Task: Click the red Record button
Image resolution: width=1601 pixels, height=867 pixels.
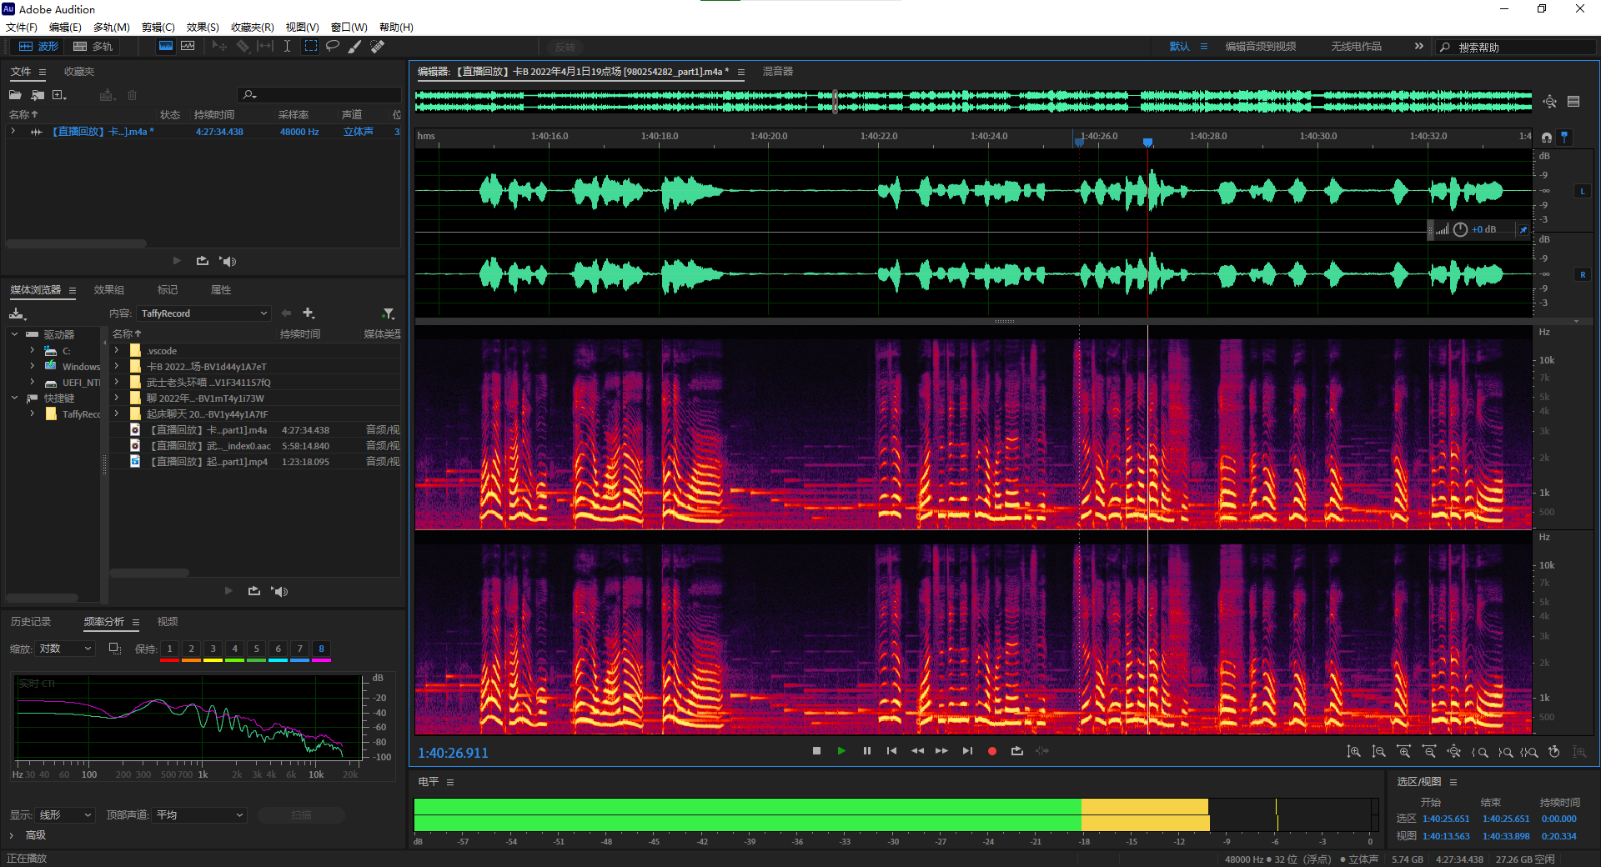Action: point(992,751)
